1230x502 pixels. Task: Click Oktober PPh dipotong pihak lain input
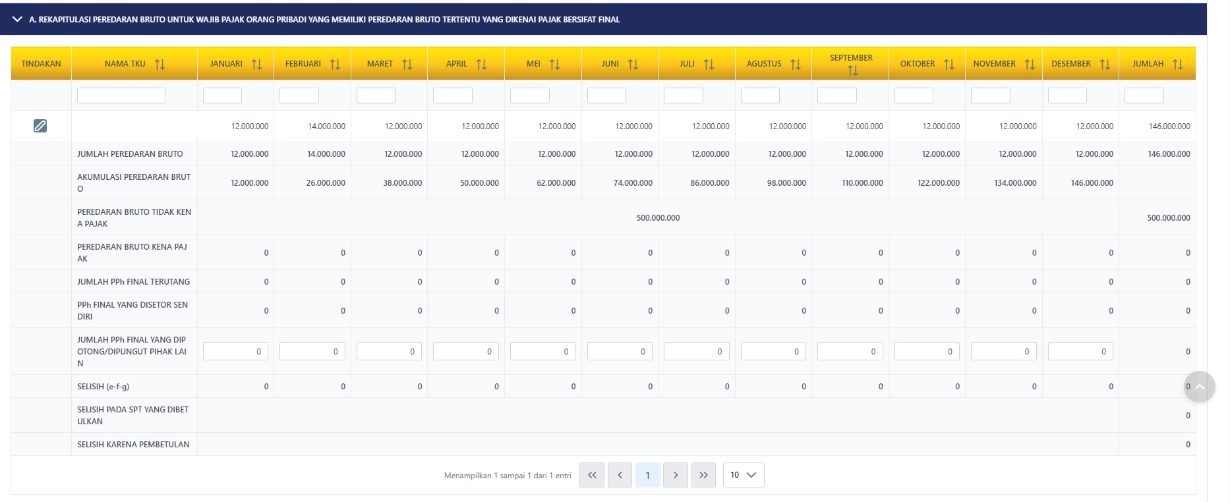tap(927, 351)
